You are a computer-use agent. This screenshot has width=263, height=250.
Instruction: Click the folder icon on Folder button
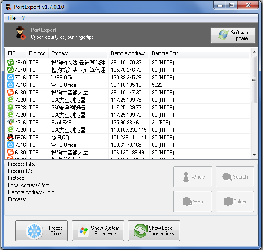tap(228, 201)
